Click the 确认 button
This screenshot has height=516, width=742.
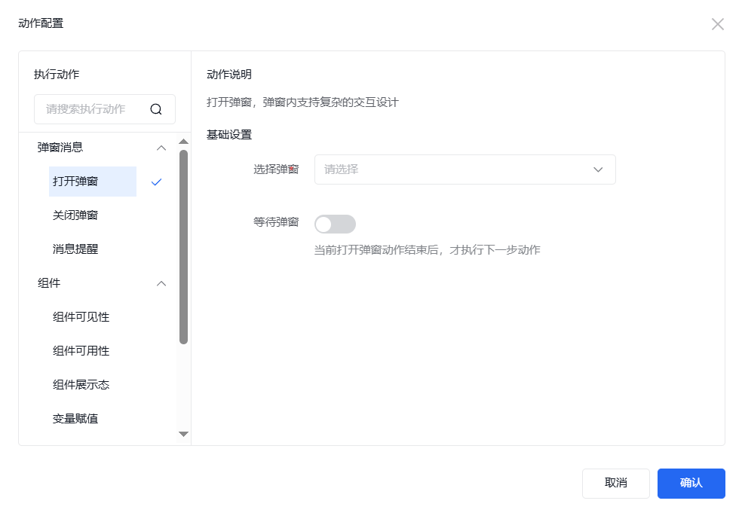691,484
